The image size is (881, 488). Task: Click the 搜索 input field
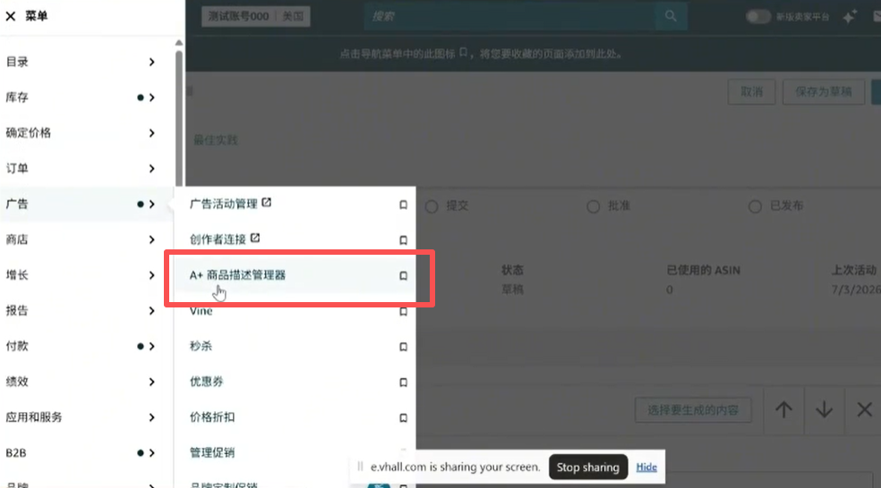coord(509,16)
